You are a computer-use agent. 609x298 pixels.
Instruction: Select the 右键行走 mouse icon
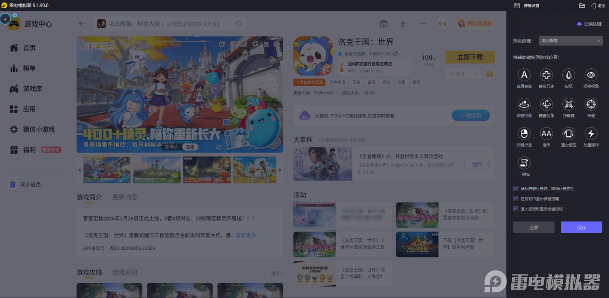(x=524, y=133)
